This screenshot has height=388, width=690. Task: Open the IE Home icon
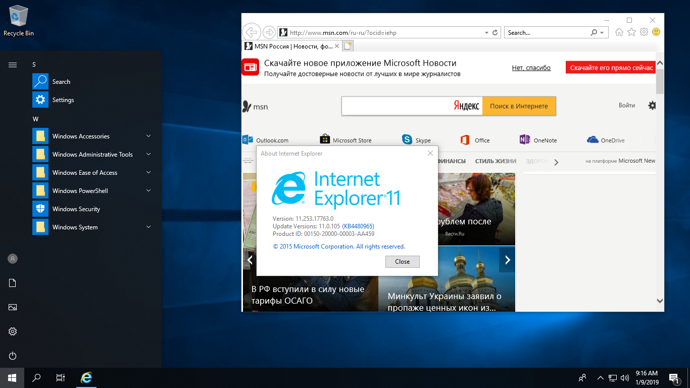[619, 32]
